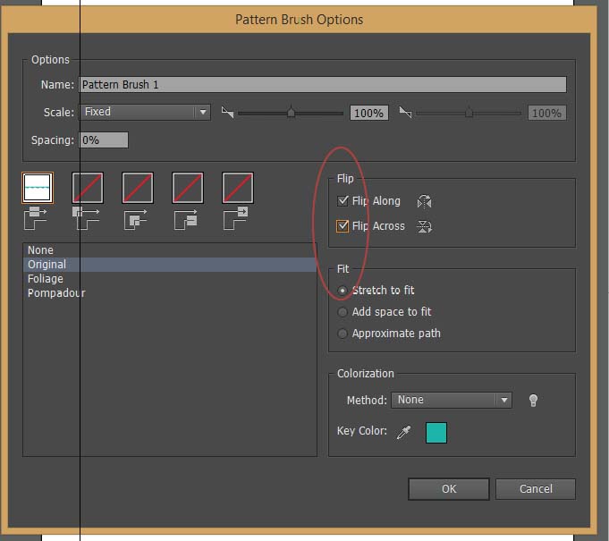
Task: Select the start tile thumbnail
Action: (x=188, y=188)
